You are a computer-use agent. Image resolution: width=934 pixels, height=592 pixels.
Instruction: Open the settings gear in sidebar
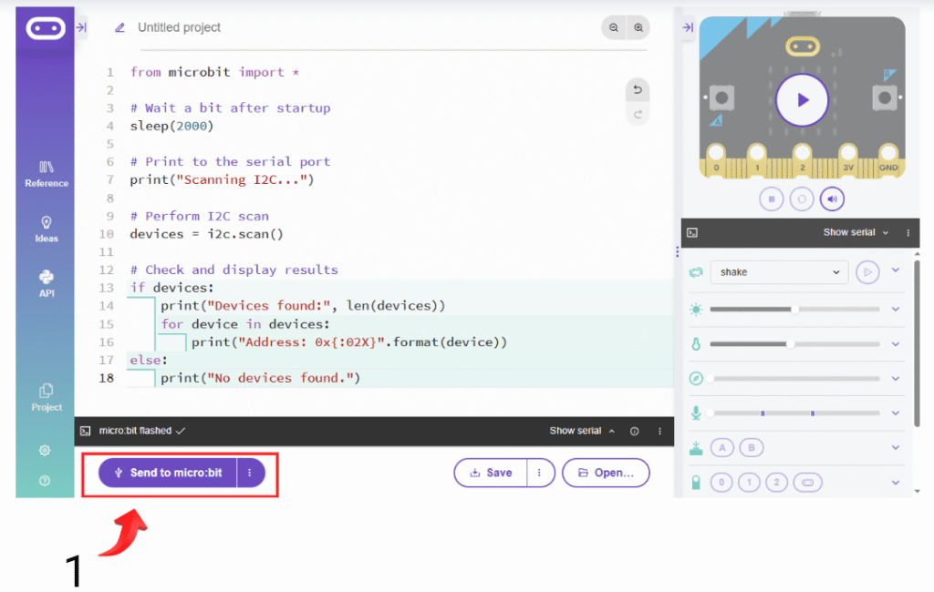point(45,451)
